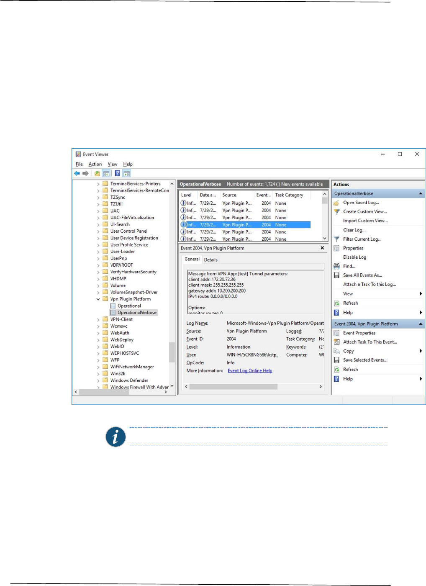The height and width of the screenshot is (586, 426).
Task: Open the Event Log Online Help link
Action: (x=250, y=371)
